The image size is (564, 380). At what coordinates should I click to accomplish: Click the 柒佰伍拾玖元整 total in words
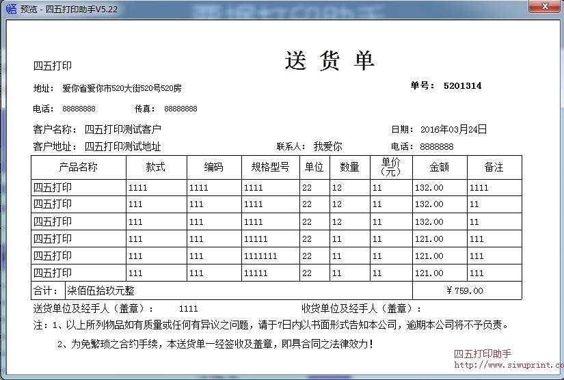pyautogui.click(x=100, y=291)
